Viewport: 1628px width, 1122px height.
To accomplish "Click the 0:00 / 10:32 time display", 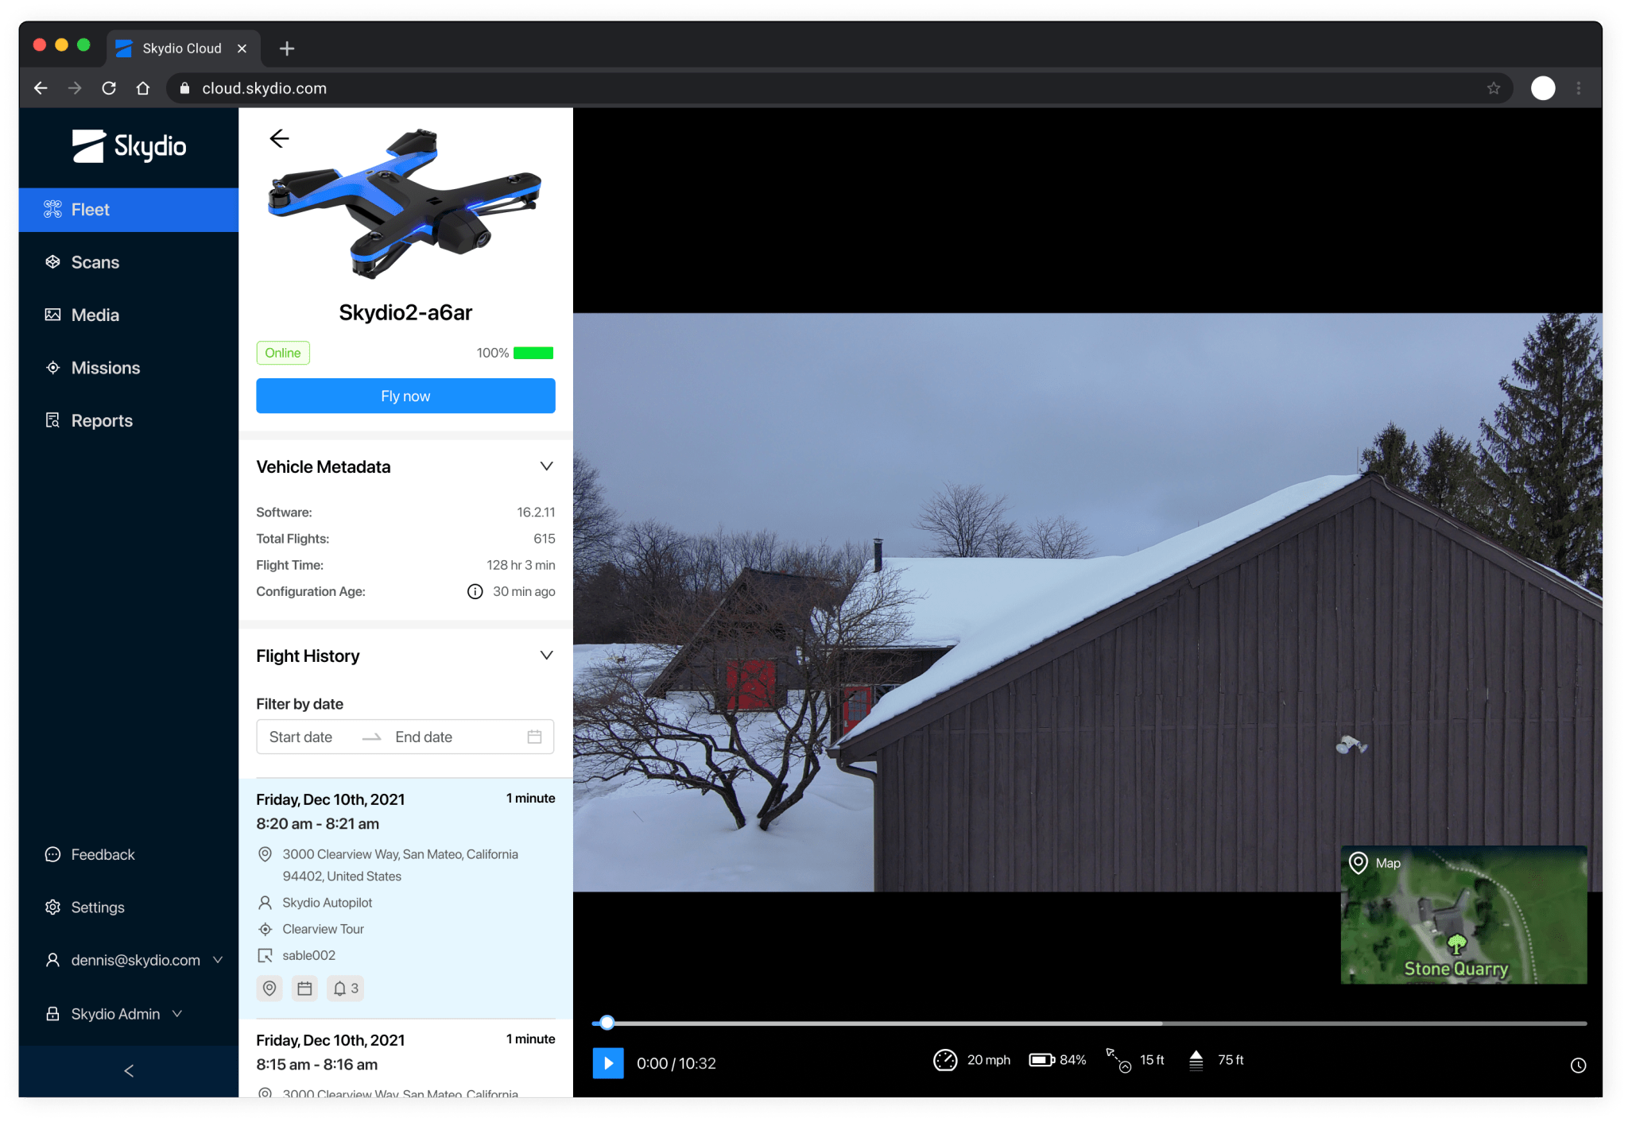I will (x=676, y=1063).
